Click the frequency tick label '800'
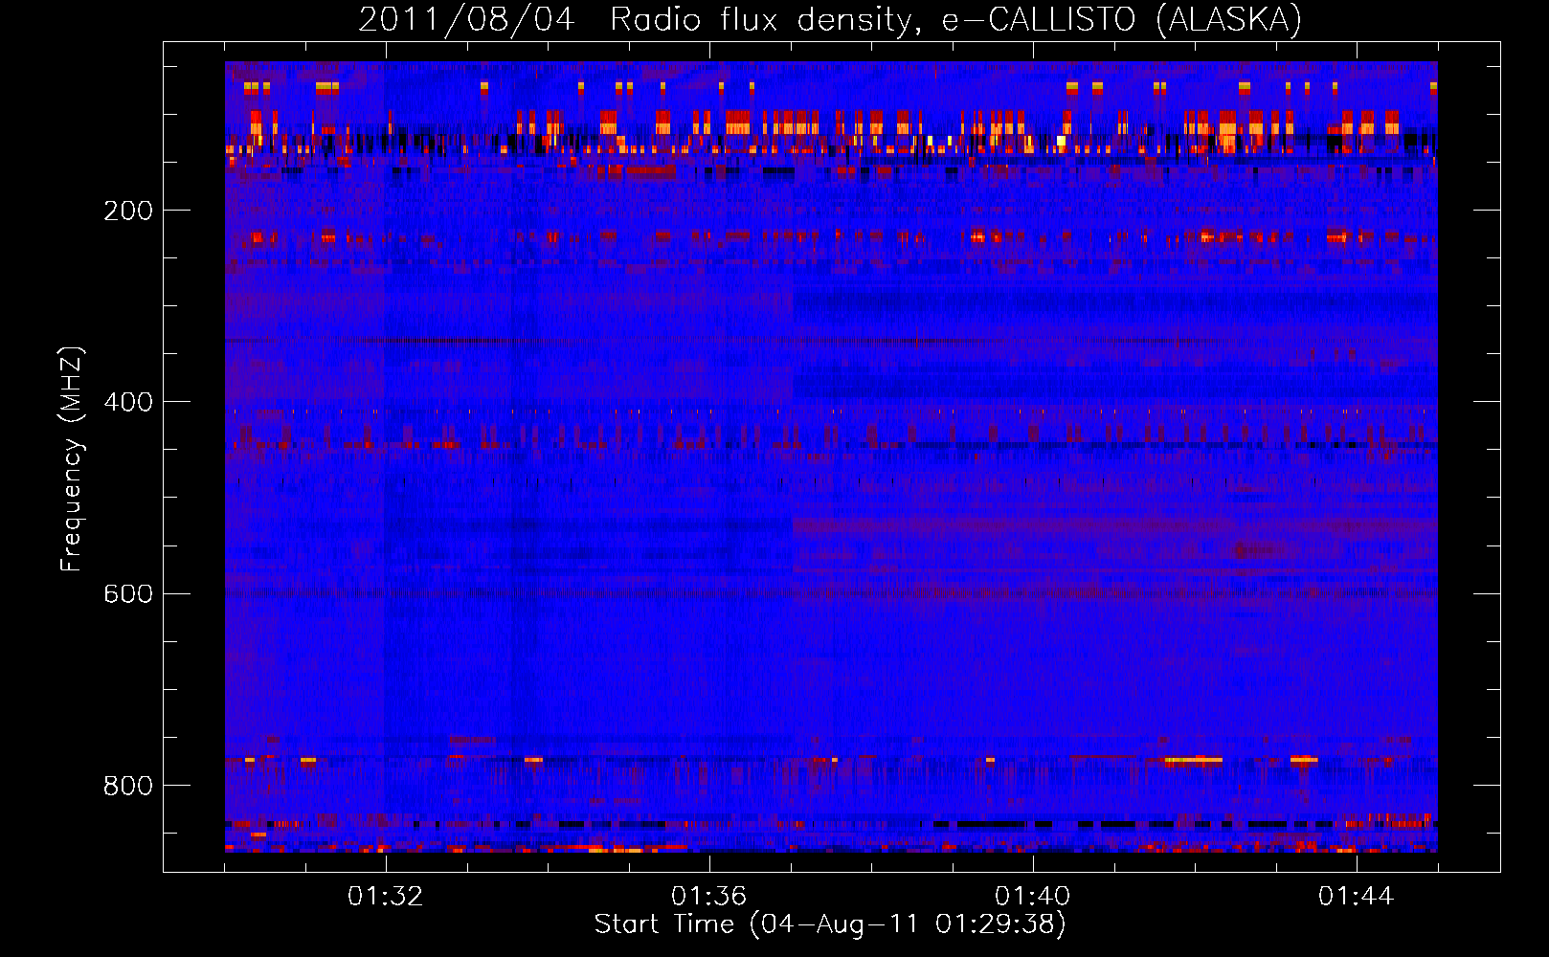This screenshot has width=1549, height=957. click(x=128, y=786)
